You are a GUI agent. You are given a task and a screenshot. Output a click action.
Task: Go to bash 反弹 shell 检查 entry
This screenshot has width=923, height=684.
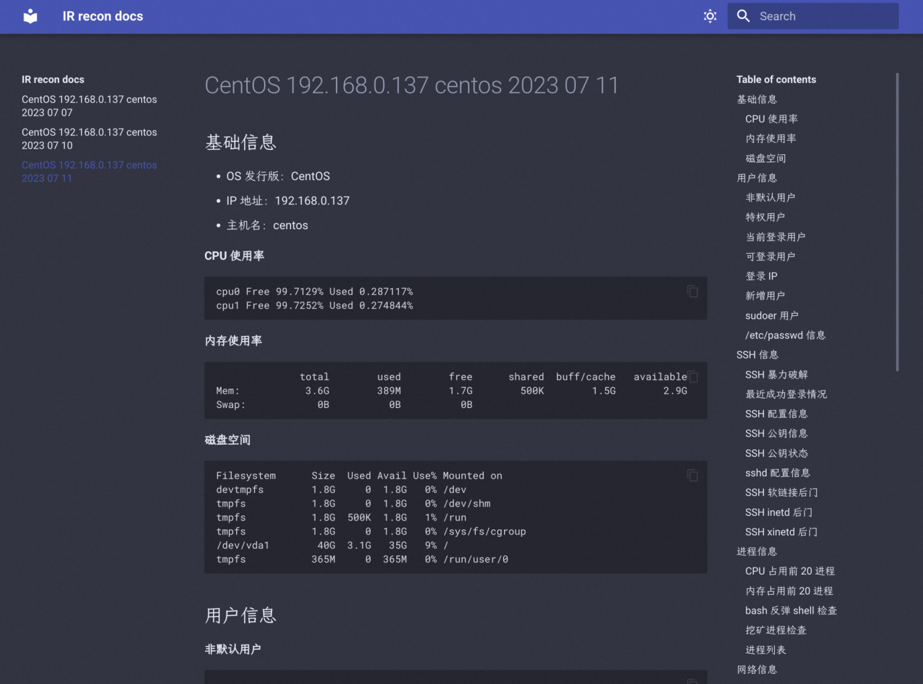pyautogui.click(x=791, y=610)
